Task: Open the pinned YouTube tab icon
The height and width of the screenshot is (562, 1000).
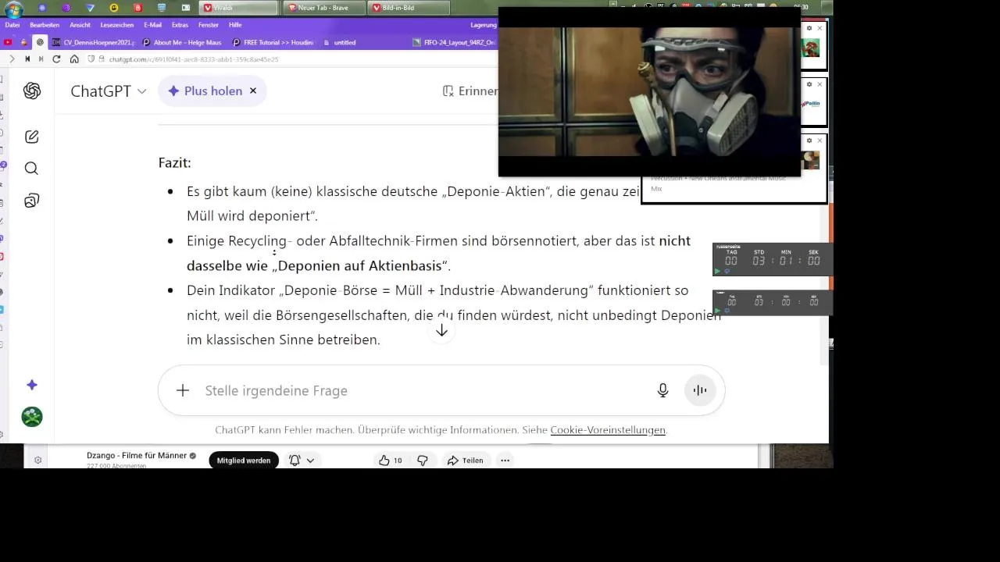Action: (x=9, y=42)
